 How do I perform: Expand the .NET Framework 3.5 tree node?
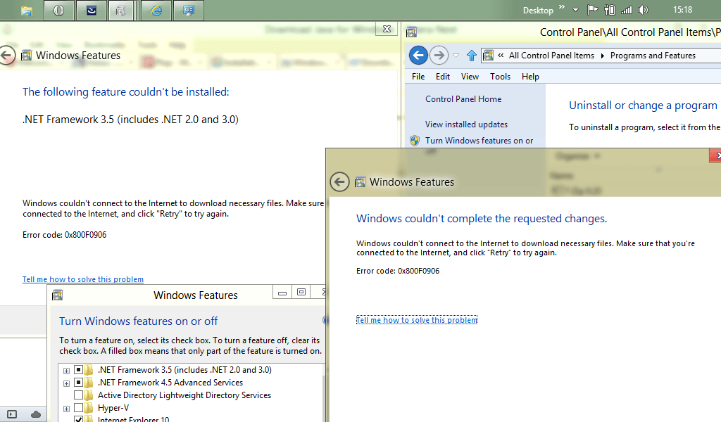click(67, 371)
